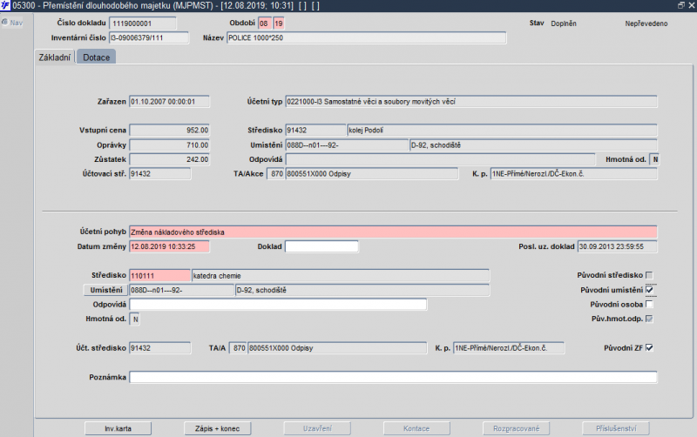Click the Období year field 19
Image resolution: width=697 pixels, height=437 pixels.
278,24
